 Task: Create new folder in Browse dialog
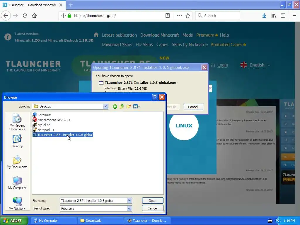(x=129, y=106)
